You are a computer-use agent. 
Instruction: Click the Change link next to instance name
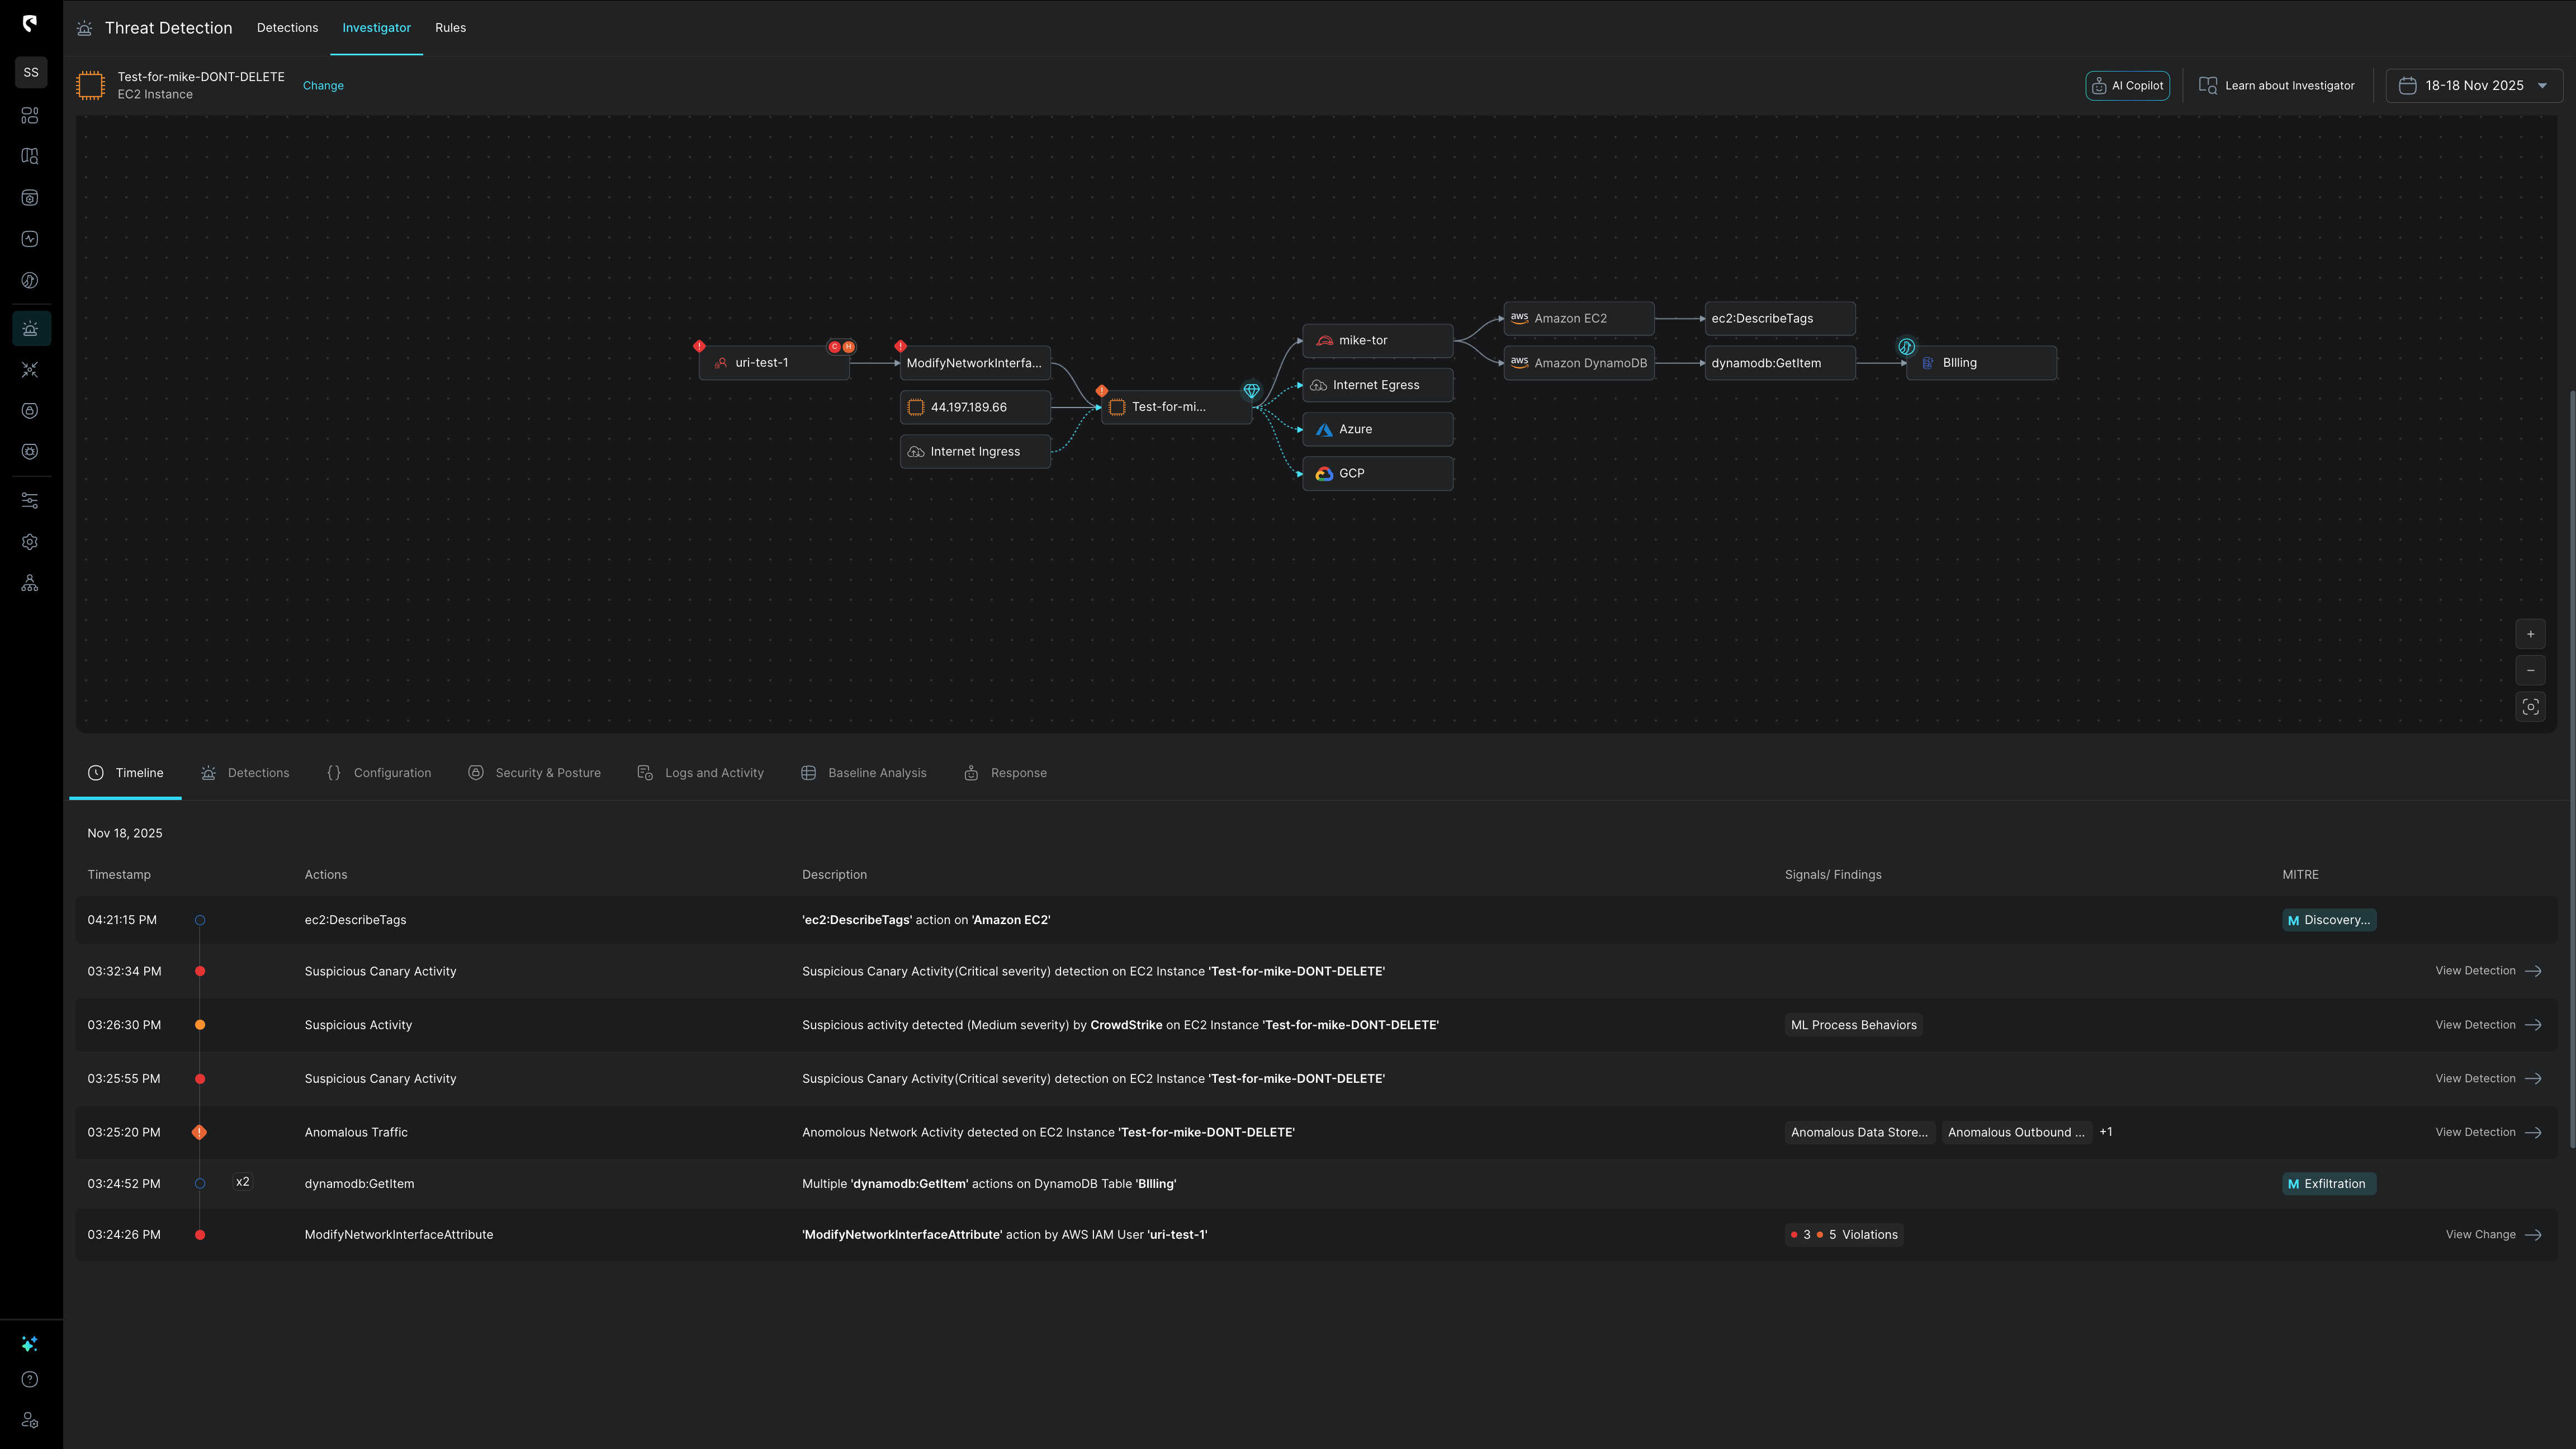coord(323,86)
